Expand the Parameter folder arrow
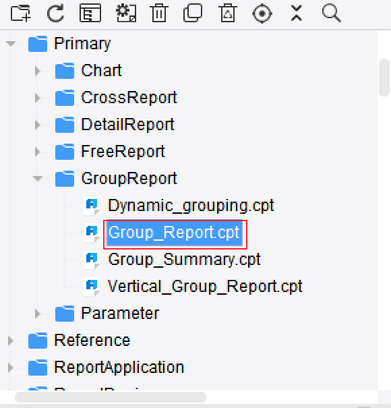Viewport: 391px width, 408px height. click(x=38, y=314)
